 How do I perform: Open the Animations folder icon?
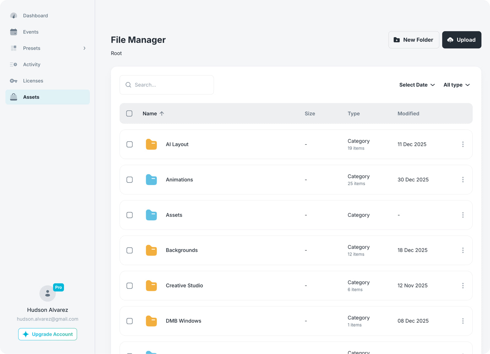(x=151, y=180)
